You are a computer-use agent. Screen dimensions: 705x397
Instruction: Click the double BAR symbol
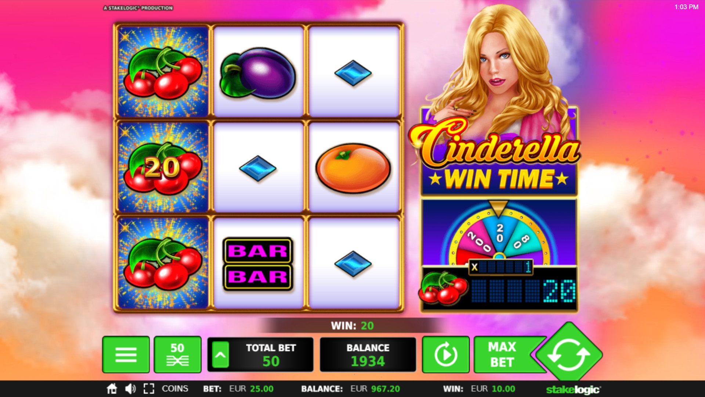point(258,264)
